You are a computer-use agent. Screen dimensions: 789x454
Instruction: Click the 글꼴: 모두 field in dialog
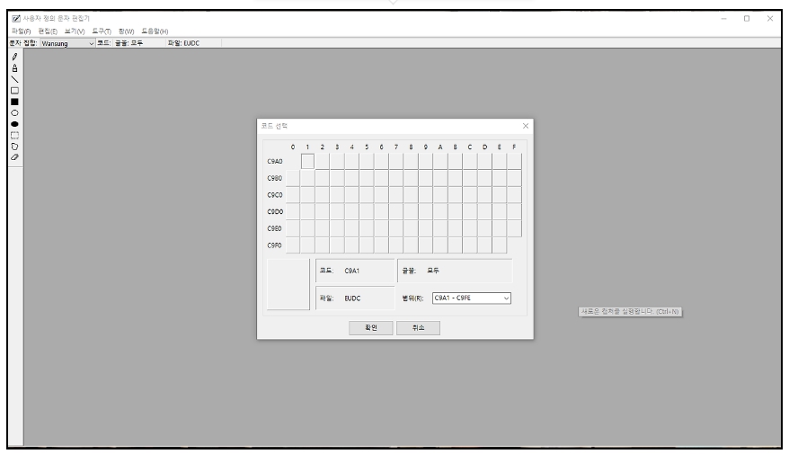[455, 271]
